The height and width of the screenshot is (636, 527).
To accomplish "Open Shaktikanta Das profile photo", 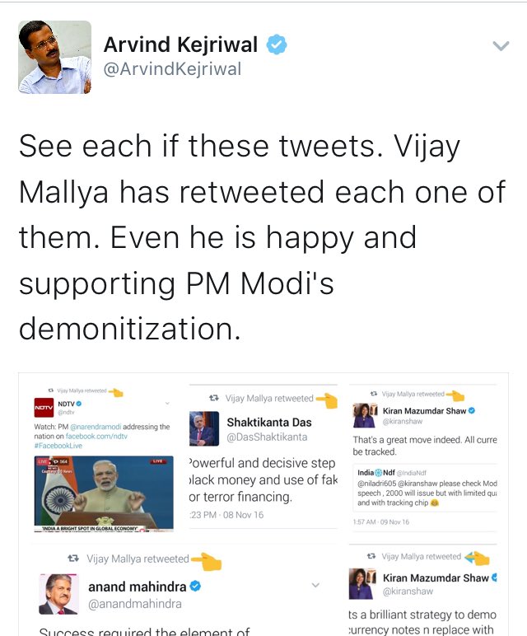I will tap(204, 428).
